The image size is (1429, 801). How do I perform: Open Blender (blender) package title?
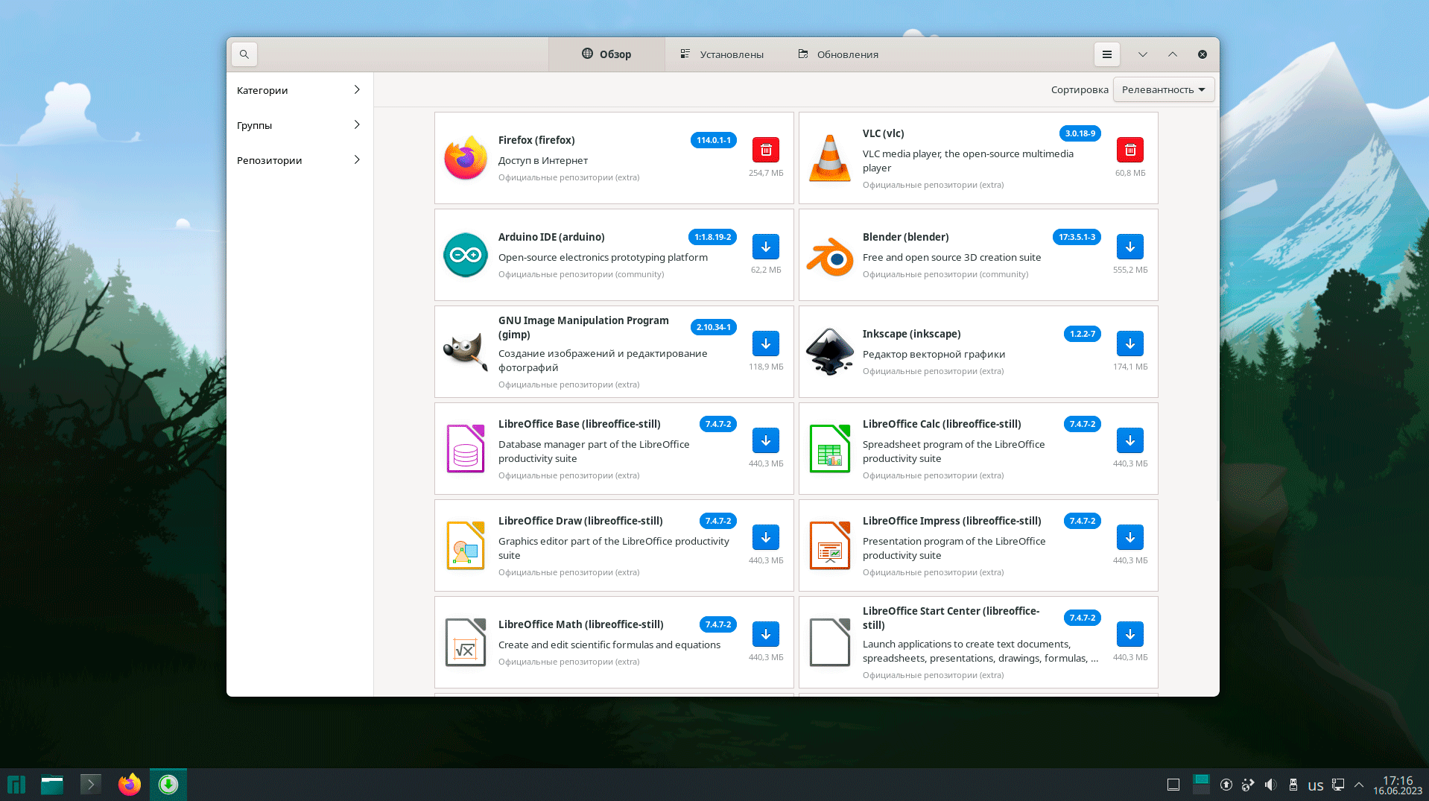[x=906, y=237]
